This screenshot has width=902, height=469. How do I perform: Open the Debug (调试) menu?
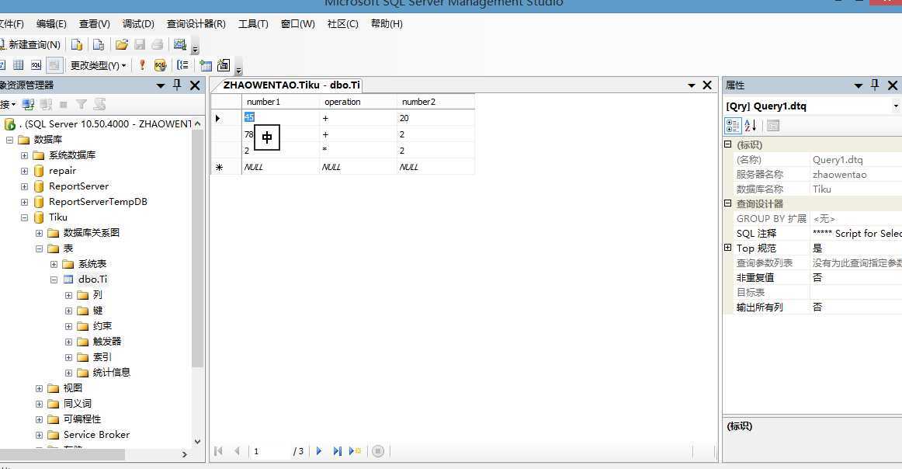138,23
